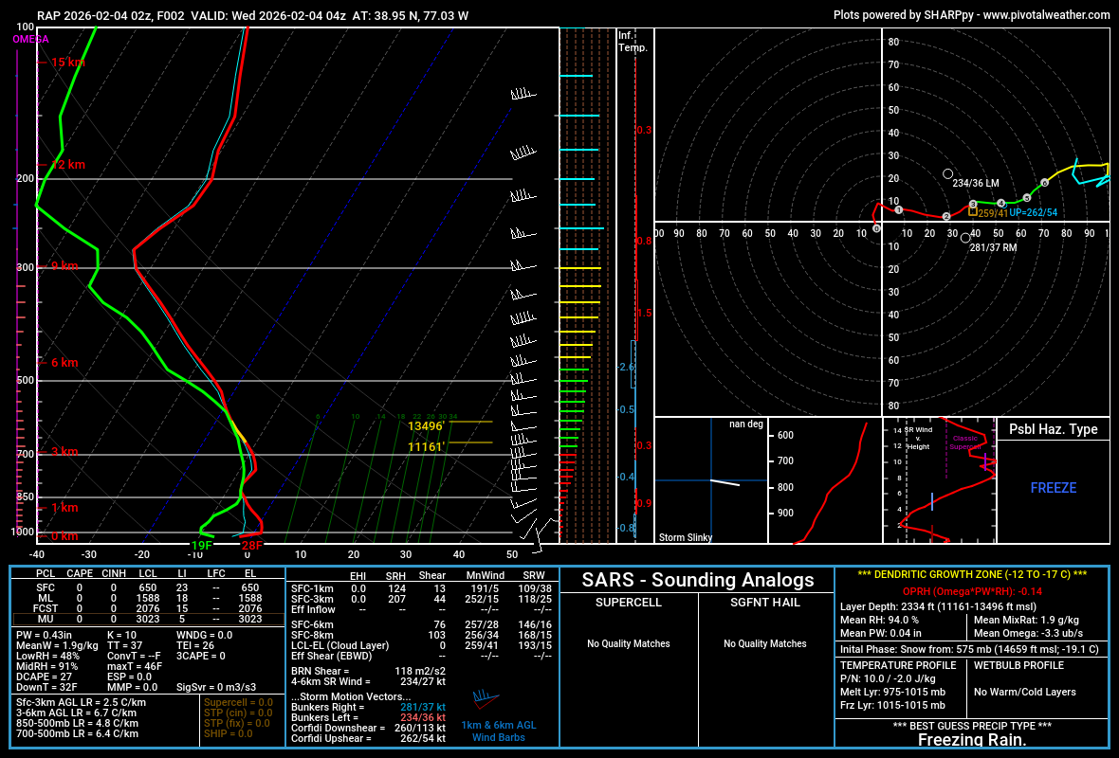Click the SARS - Sounding Analogs header
The height and width of the screenshot is (758, 1119).
[698, 580]
